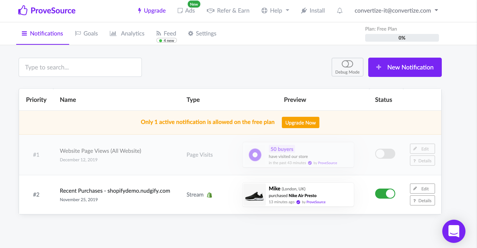Image resolution: width=477 pixels, height=248 pixels.
Task: Click the ProveSource link in Mike purchase preview
Action: [x=316, y=202]
